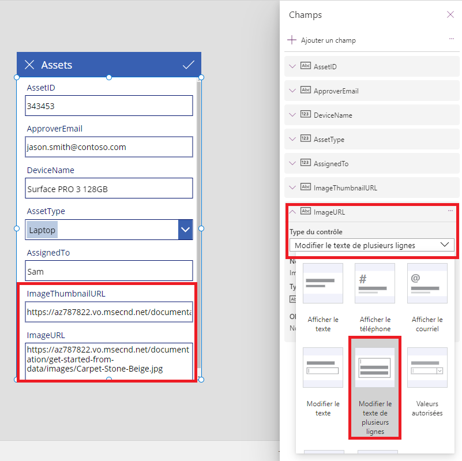Click the Abc type icon for ImageThumbnailURL
The width and height of the screenshot is (462, 461).
[x=306, y=186]
